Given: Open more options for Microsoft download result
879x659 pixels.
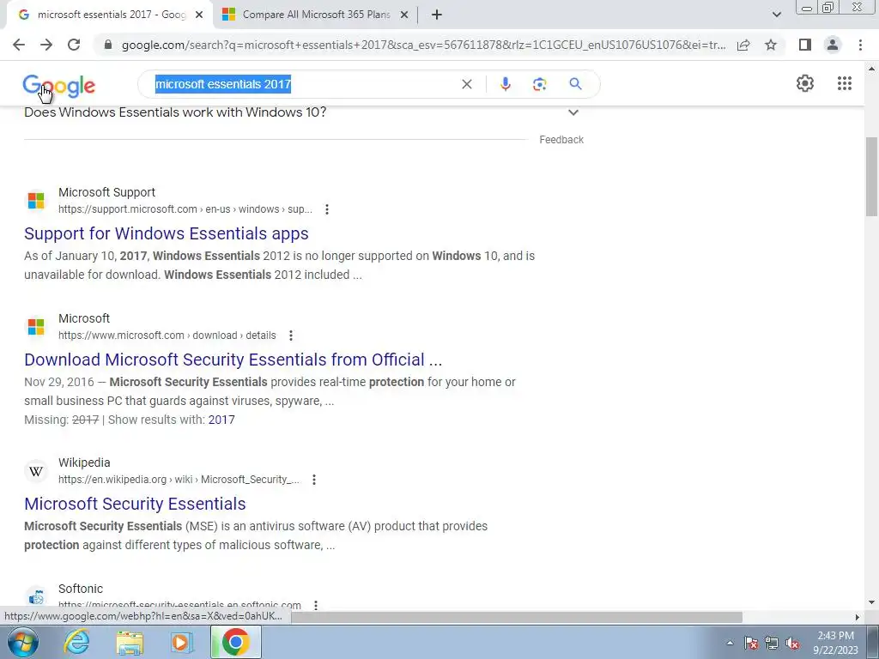Looking at the screenshot, I should click(x=290, y=336).
